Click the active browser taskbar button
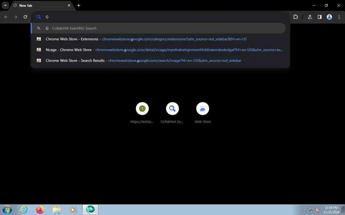This screenshot has width=345, height=215. [x=90, y=210]
